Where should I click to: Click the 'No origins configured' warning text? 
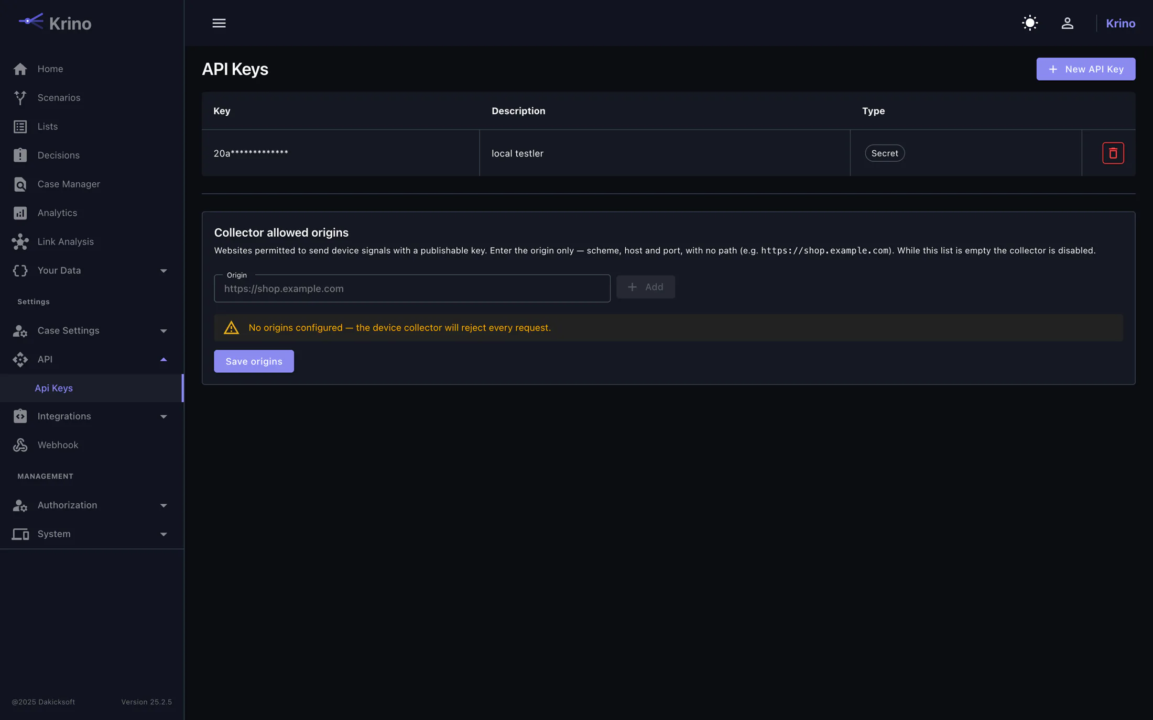tap(399, 328)
